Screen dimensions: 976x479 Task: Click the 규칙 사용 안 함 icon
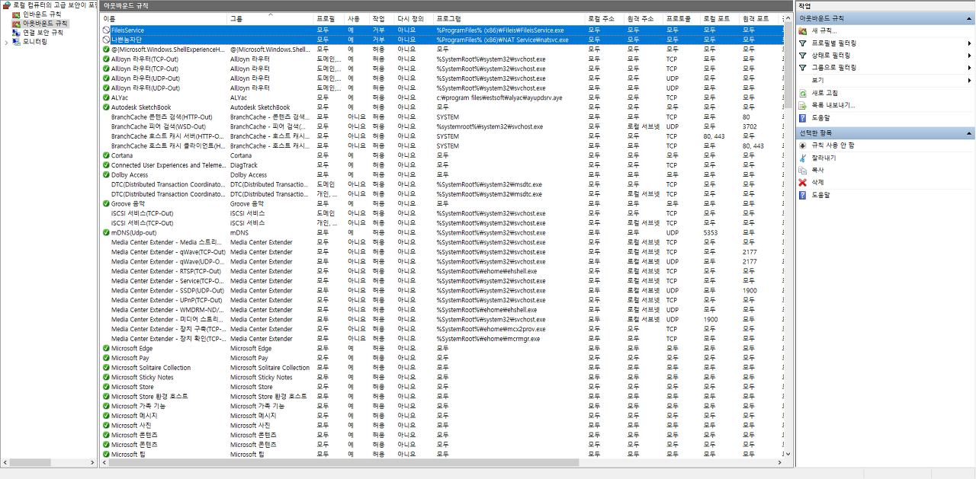click(x=802, y=145)
